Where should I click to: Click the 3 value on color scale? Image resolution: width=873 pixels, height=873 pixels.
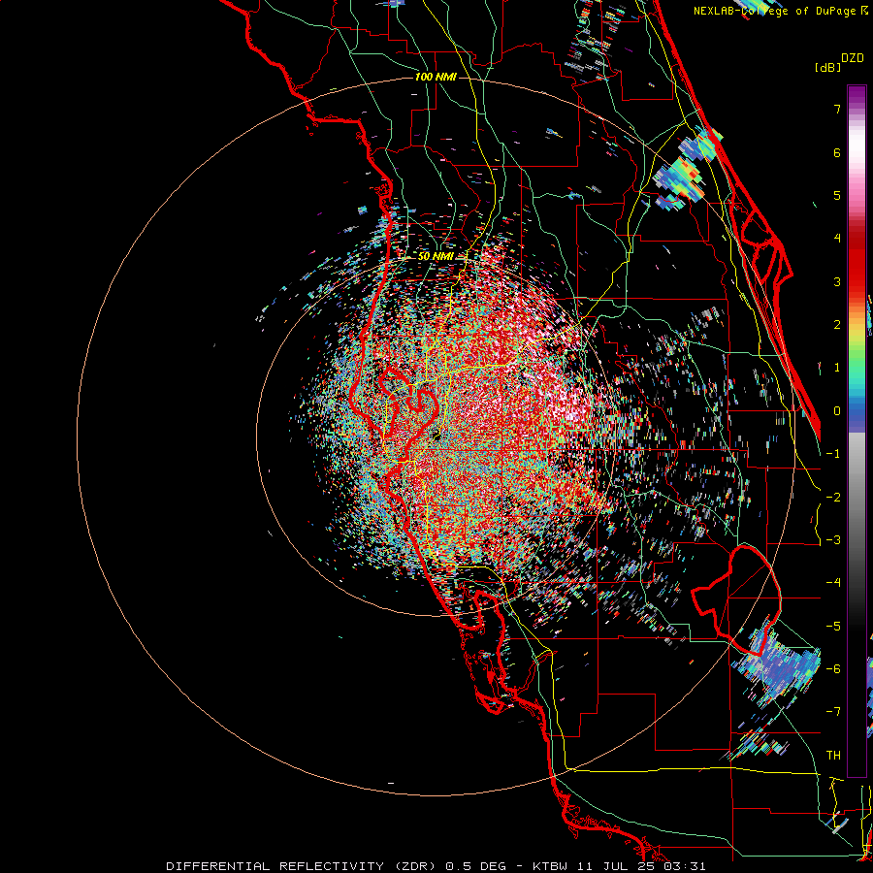(x=837, y=281)
